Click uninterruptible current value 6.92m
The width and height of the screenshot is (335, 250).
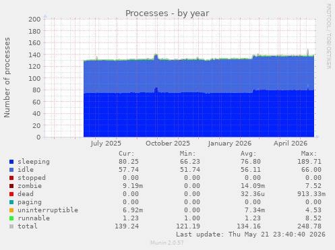pos(133,210)
